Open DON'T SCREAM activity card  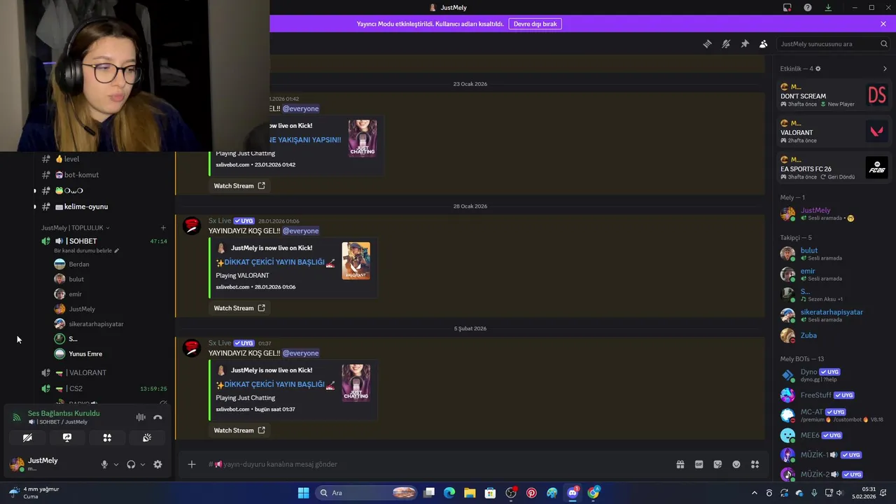click(x=834, y=95)
